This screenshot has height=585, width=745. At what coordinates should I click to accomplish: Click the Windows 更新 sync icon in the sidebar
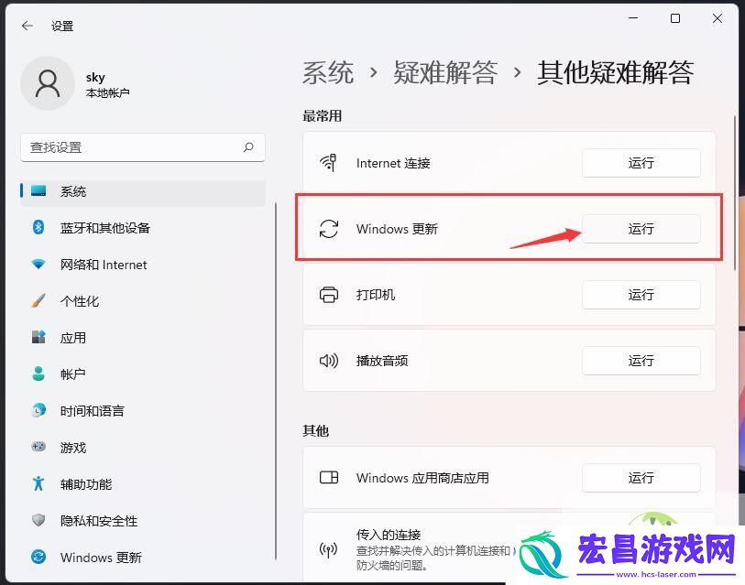[38, 557]
